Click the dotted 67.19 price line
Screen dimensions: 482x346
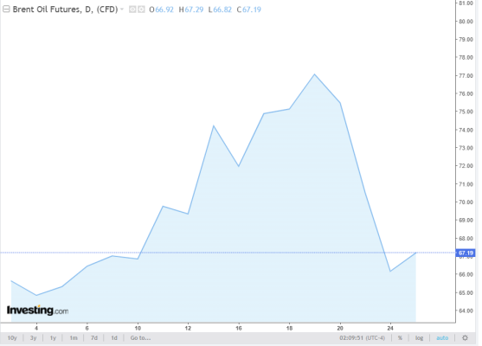tap(228, 253)
